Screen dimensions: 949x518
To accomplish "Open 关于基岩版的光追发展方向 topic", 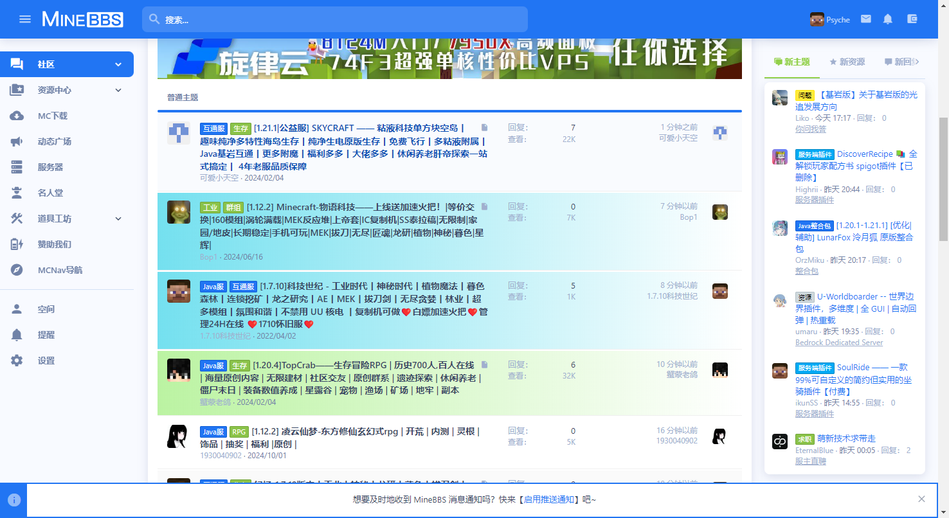I will point(856,101).
